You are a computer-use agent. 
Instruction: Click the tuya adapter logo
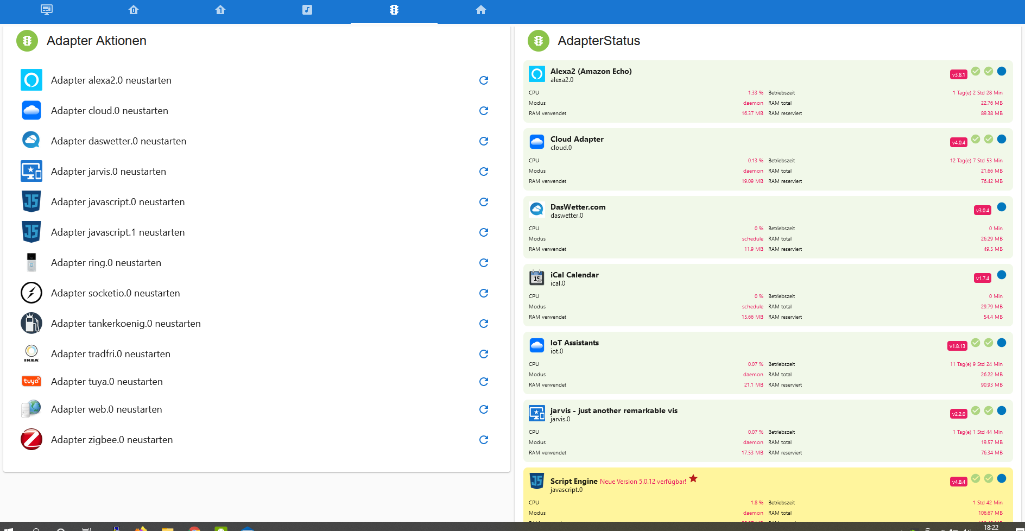(x=31, y=382)
